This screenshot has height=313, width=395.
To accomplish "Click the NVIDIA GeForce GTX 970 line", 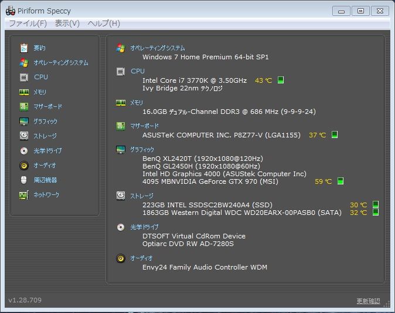I will coord(210,181).
